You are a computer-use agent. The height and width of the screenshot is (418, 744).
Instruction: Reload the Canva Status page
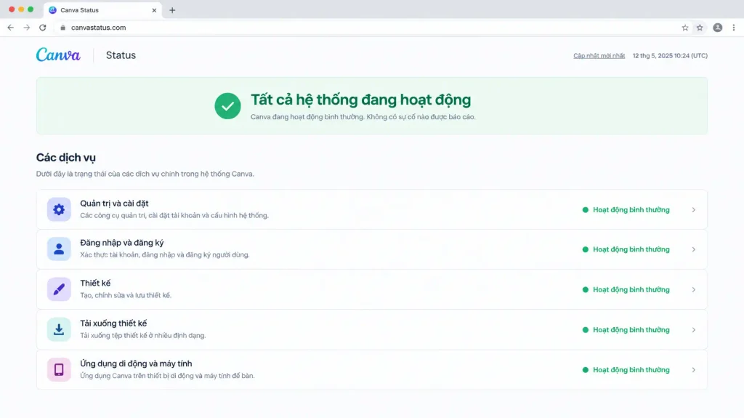tap(43, 28)
